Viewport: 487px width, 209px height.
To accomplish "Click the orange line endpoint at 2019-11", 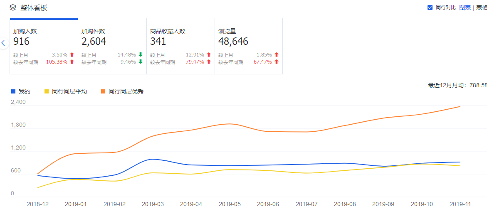I will 460,106.
